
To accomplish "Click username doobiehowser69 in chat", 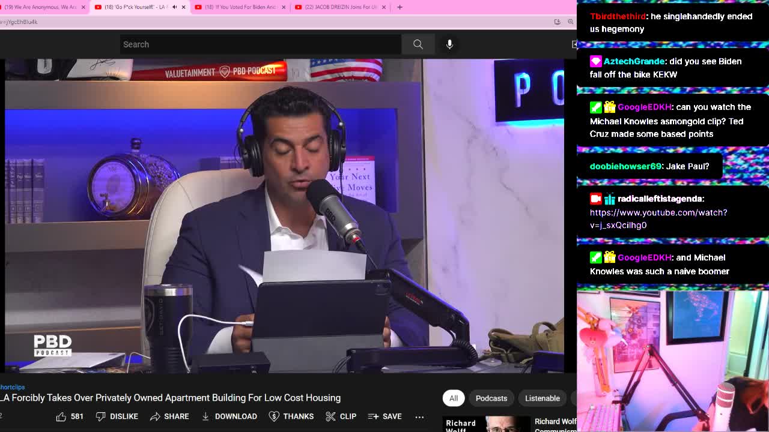I will pyautogui.click(x=625, y=166).
